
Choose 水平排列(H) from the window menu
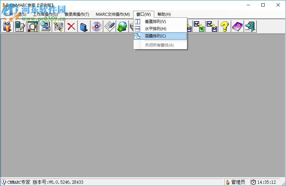coord(160,28)
